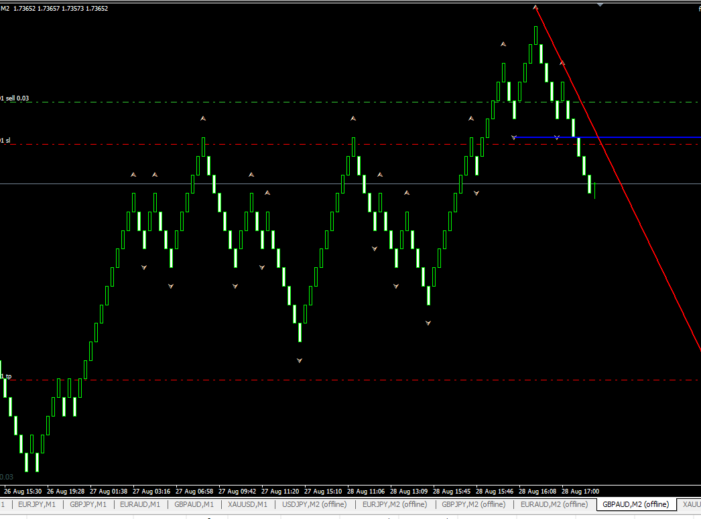Click the active GBPAUD,M2 (offline) tab

(636, 504)
